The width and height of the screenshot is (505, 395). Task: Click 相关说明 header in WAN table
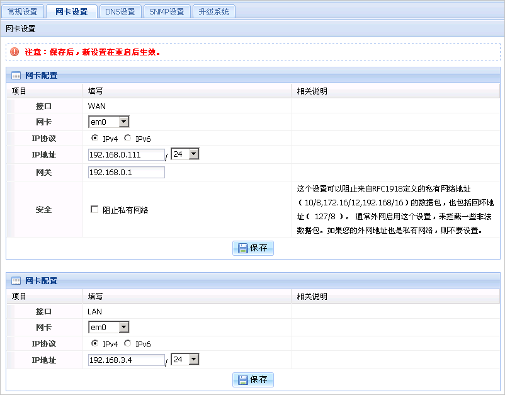coord(312,91)
